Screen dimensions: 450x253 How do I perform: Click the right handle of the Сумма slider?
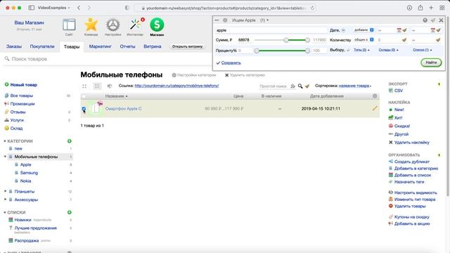(307, 40)
